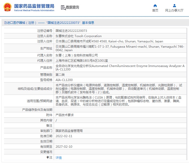Click the 变更情况 label
Viewport: 189px width, 163px height.
pyautogui.click(x=46, y=152)
